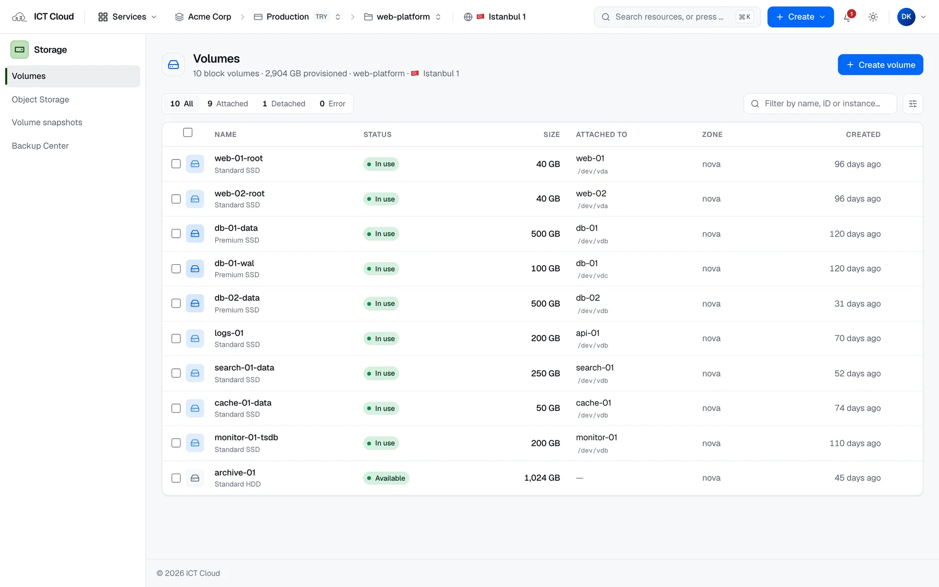
Task: Click the Storage section icon in sidebar
Action: (20, 49)
